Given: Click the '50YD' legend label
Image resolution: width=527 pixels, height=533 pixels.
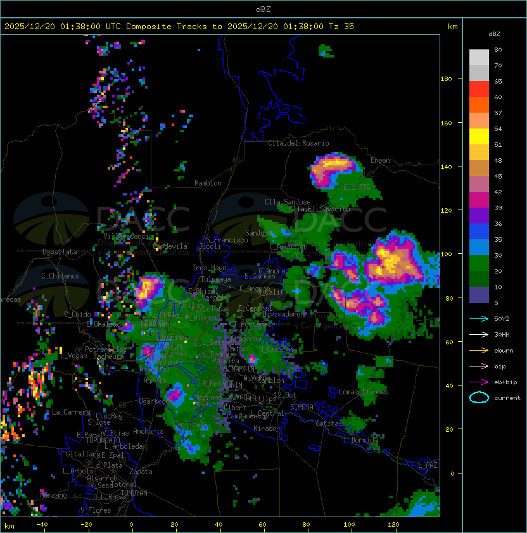Looking at the screenshot, I should tap(502, 319).
